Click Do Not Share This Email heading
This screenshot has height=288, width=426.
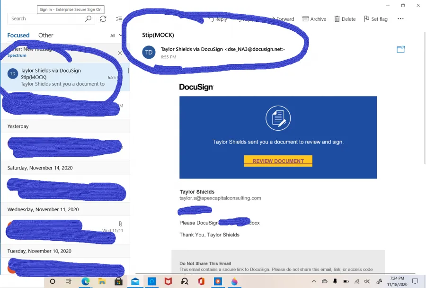205,263
